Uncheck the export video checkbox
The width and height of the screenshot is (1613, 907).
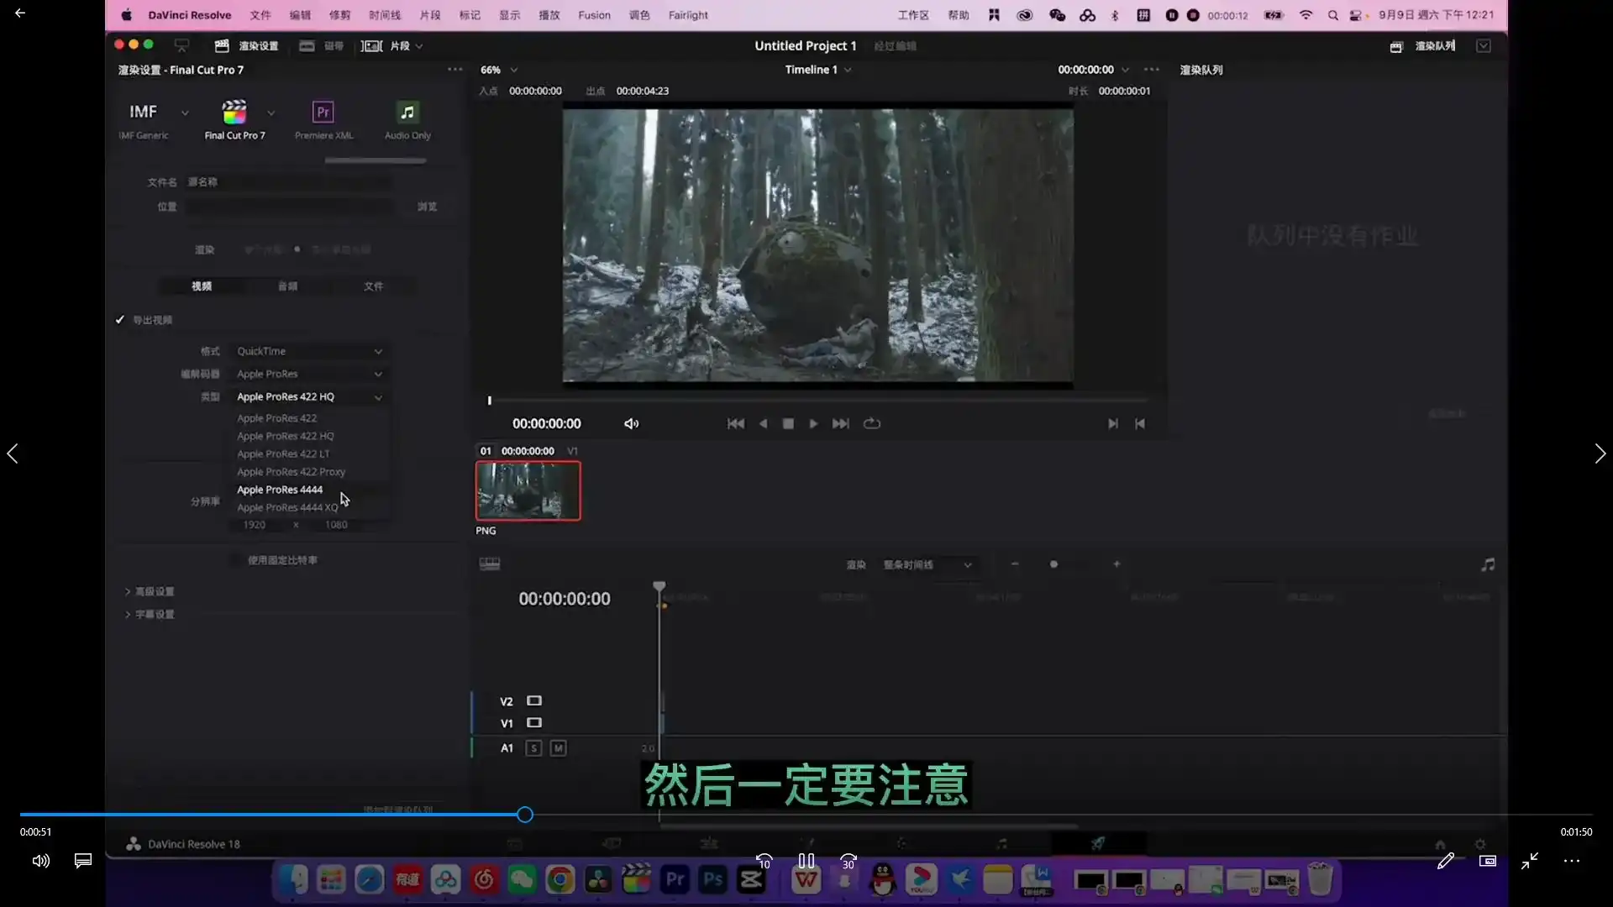(x=120, y=320)
